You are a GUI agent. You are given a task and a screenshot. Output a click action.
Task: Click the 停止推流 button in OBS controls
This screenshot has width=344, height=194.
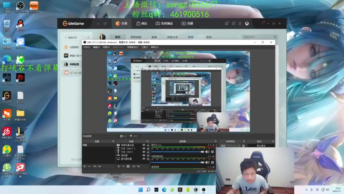point(261,146)
